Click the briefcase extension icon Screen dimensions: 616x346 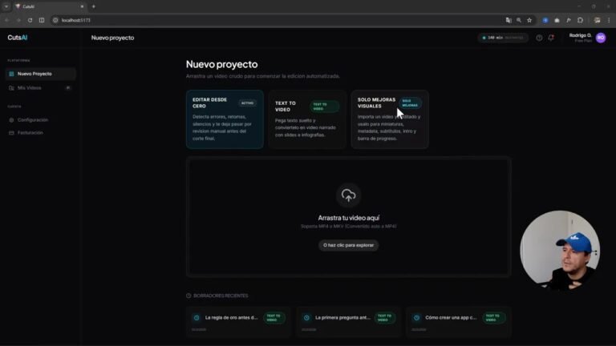pos(557,20)
